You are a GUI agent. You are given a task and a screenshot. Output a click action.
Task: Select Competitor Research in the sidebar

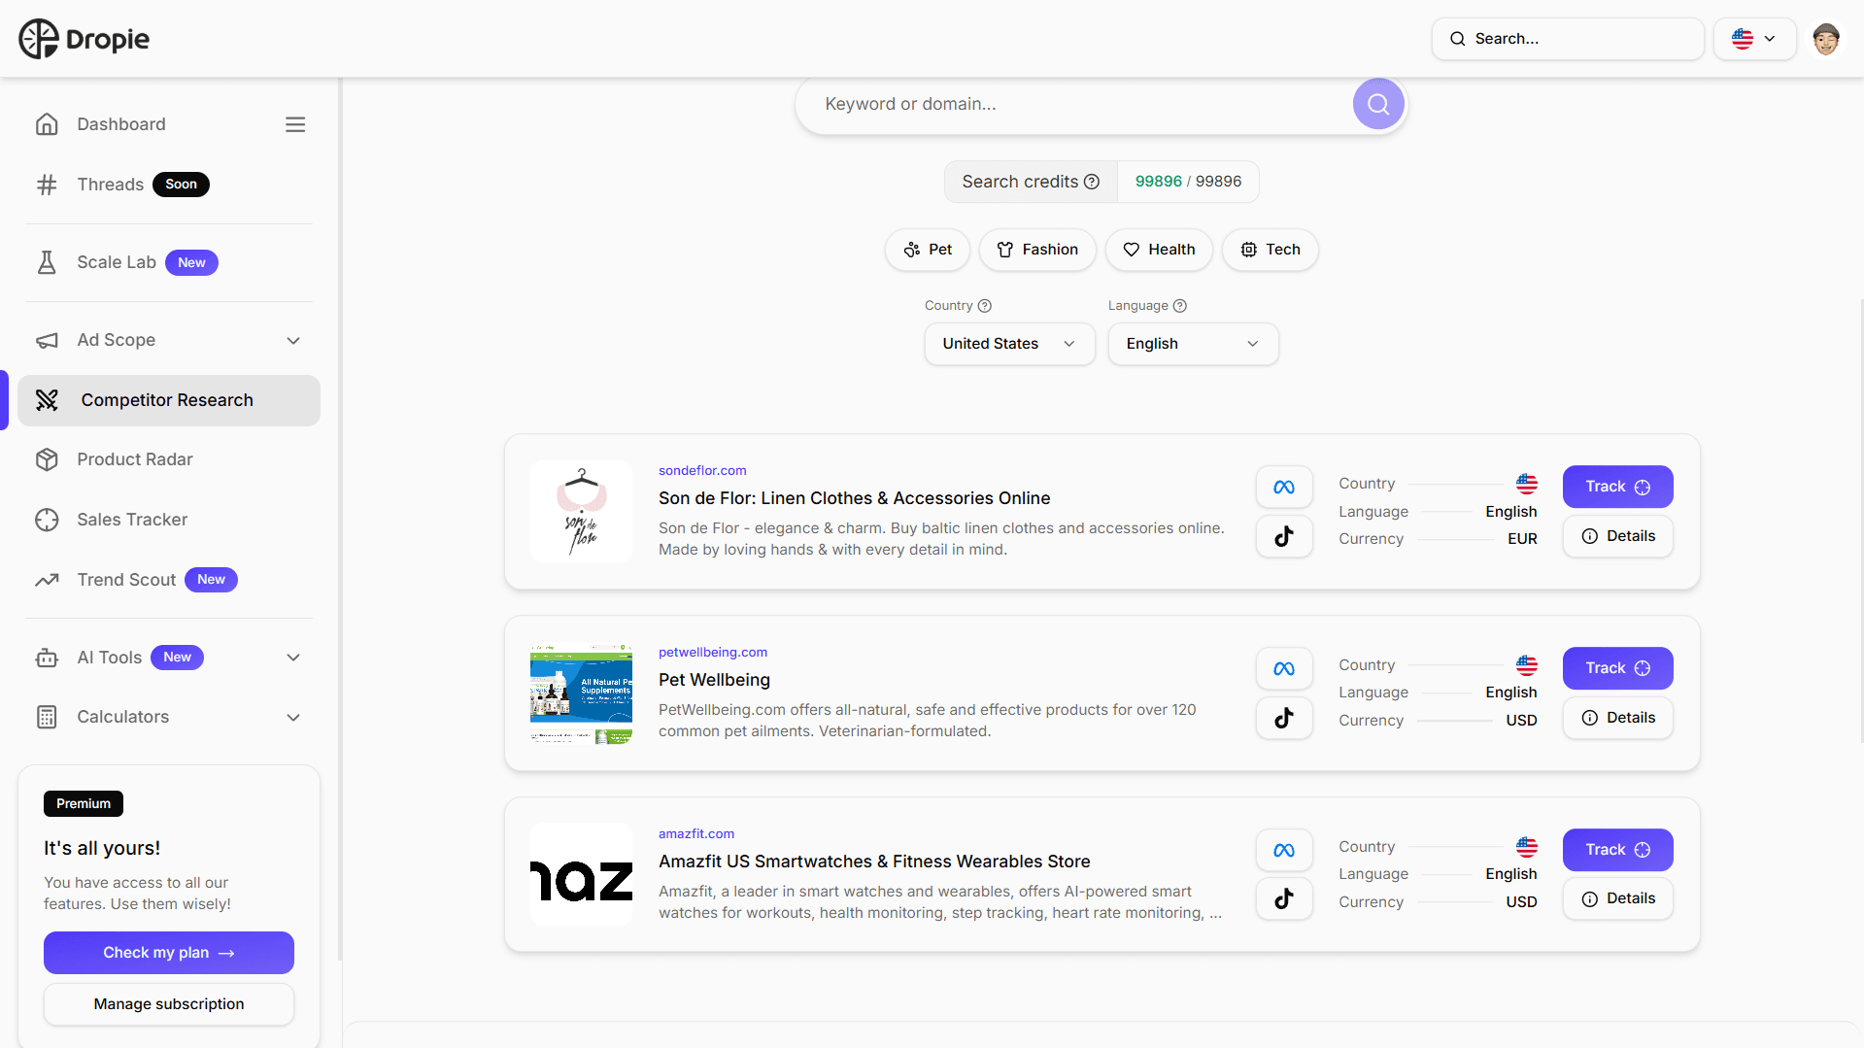pyautogui.click(x=169, y=400)
